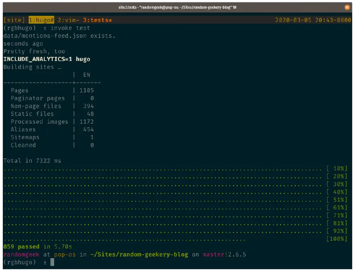Click the "invoke test" command text
Viewport: 355px width, 272px height.
70,28
